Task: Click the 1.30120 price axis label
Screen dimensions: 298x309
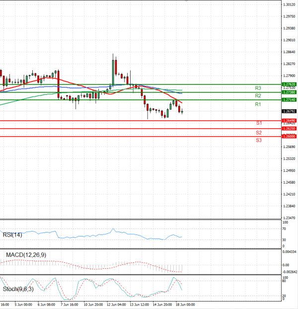Action: click(288, 4)
